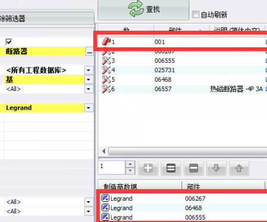Screen dimensions: 267x222
Task: Click the ellipsis button beside 断路器
Action: pos(90,52)
